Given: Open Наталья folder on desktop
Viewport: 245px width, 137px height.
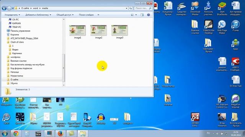Looking at the screenshot, I should pyautogui.click(x=168, y=100).
